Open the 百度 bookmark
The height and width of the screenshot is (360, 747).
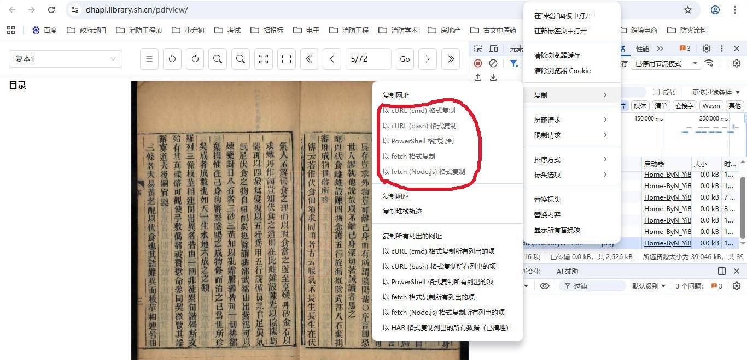[44, 30]
